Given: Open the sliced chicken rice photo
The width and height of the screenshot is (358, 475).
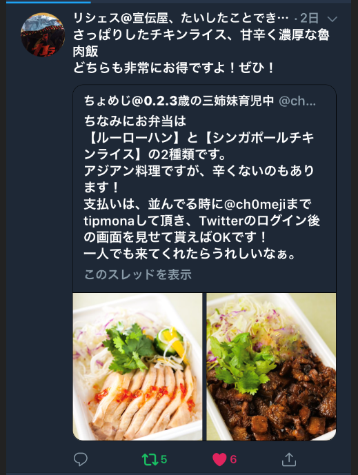Looking at the screenshot, I should click(138, 367).
